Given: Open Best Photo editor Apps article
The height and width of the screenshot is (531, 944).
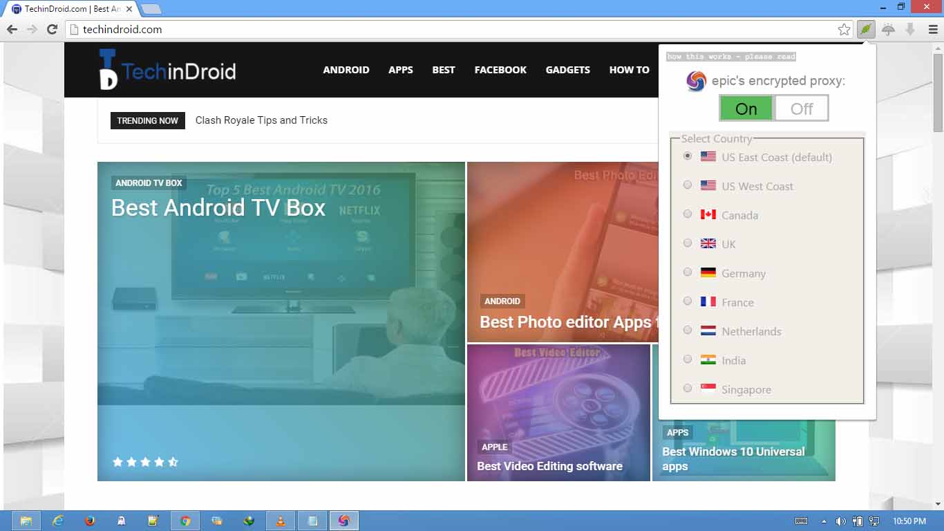Looking at the screenshot, I should [569, 322].
